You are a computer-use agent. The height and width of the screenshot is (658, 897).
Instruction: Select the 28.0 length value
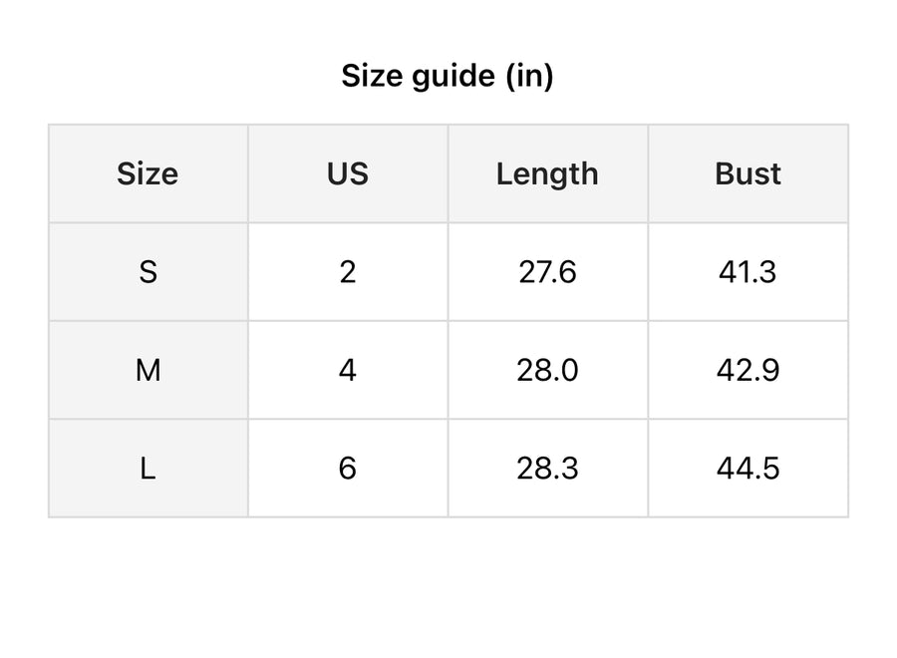tap(547, 370)
